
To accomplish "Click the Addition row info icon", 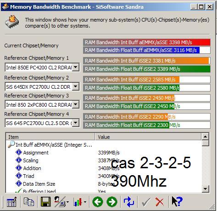I will point(19,168).
